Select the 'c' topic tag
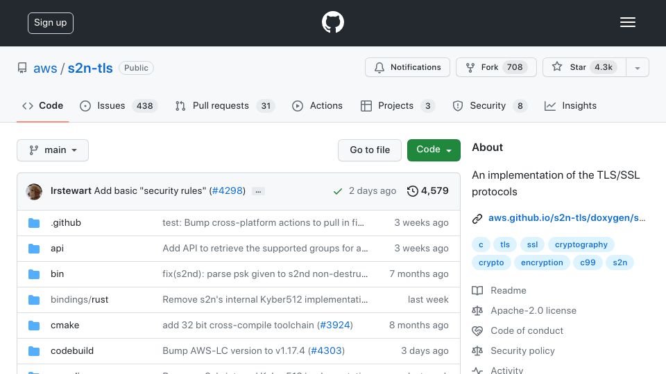The image size is (666, 374). click(x=481, y=244)
